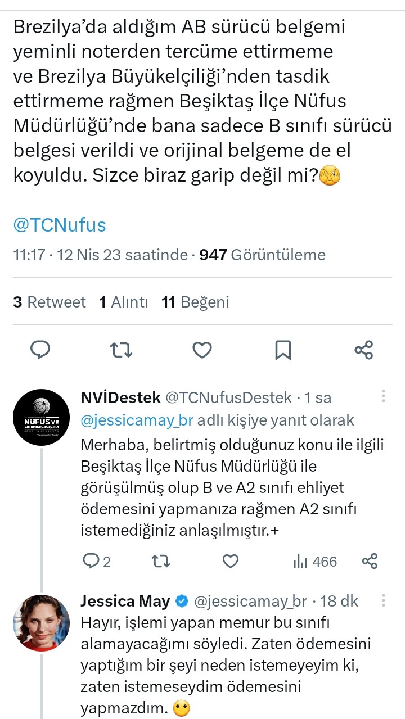405x719 pixels.
Task: Like the main tweet
Action: (202, 350)
